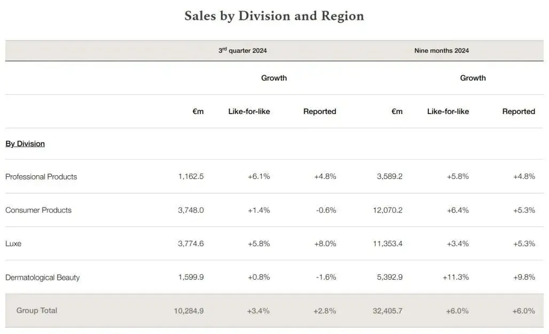
Task: Click Dermatological Beauty like-for-like +11.3%
Action: [x=456, y=277]
